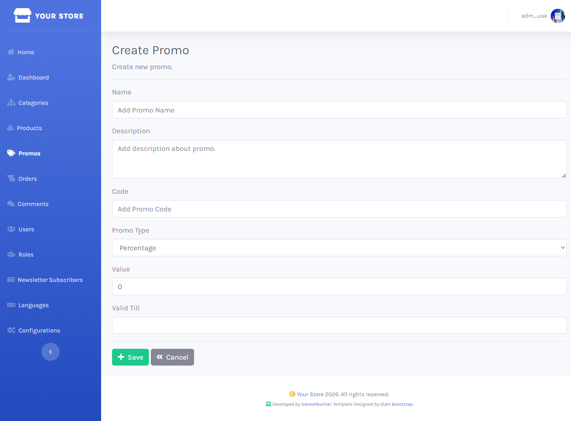This screenshot has height=421, width=571.
Task: Click the Products cubes icon
Action: tap(11, 128)
